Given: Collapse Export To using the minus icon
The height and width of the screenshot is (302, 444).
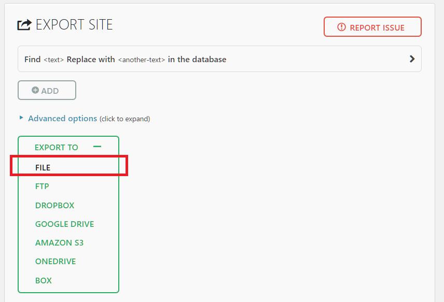Looking at the screenshot, I should [97, 147].
